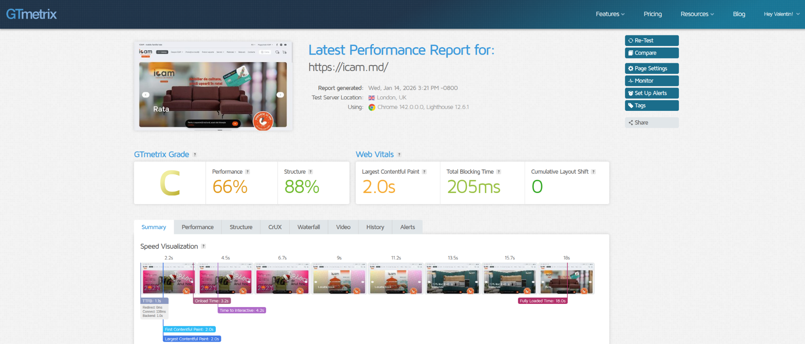Image resolution: width=805 pixels, height=344 pixels.
Task: Open Cumulative Layout Shift help icon
Action: tap(593, 172)
